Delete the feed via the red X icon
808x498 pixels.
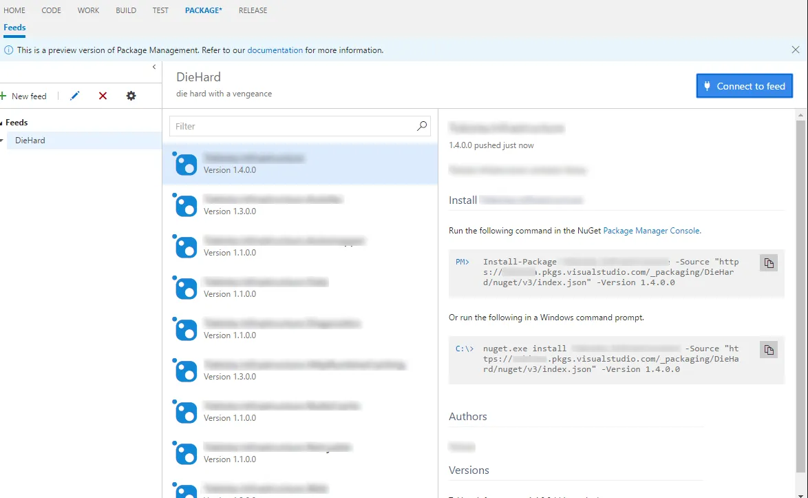pos(103,96)
